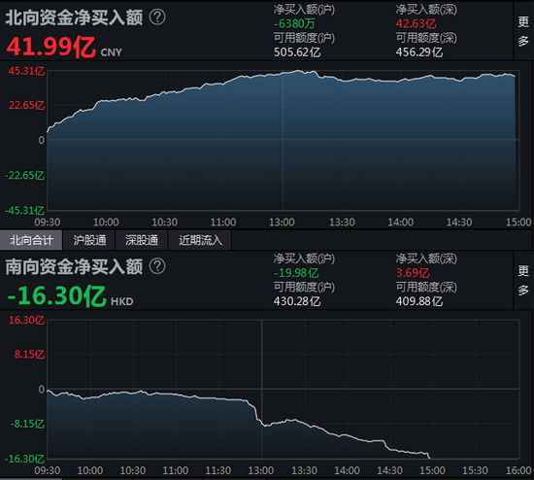Click southbound 净买入额(沪) value -19.98亿
The image size is (534, 480).
click(296, 273)
